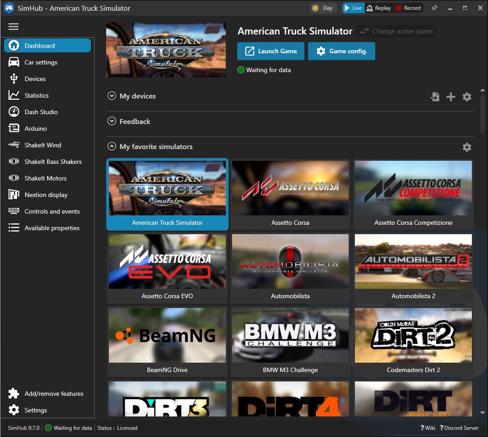488x437 pixels.
Task: Select the DiRT 4 tile
Action: click(x=290, y=399)
